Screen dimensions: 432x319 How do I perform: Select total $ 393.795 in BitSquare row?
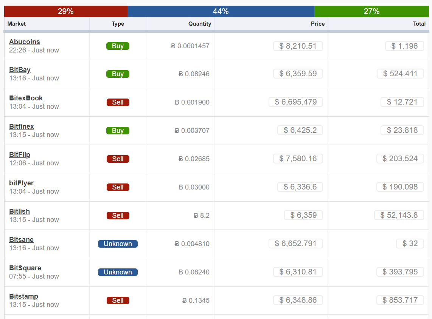click(x=400, y=272)
